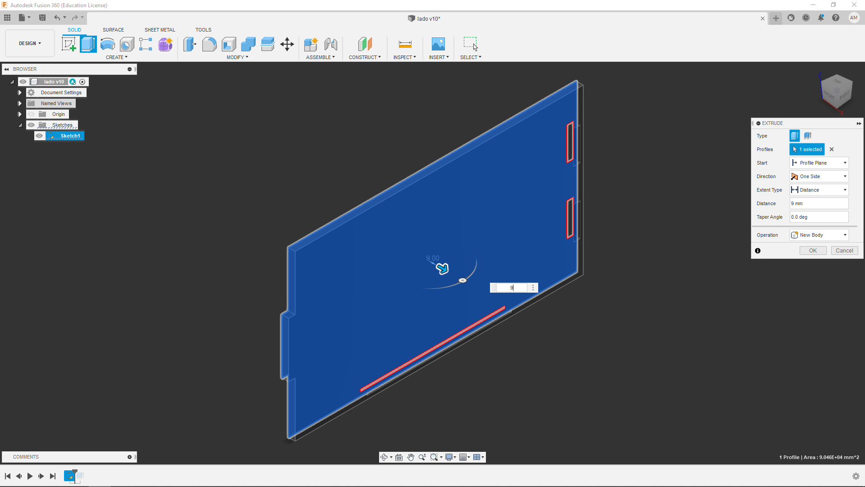The width and height of the screenshot is (865, 487).
Task: Expand the Named Views node
Action: [20, 103]
